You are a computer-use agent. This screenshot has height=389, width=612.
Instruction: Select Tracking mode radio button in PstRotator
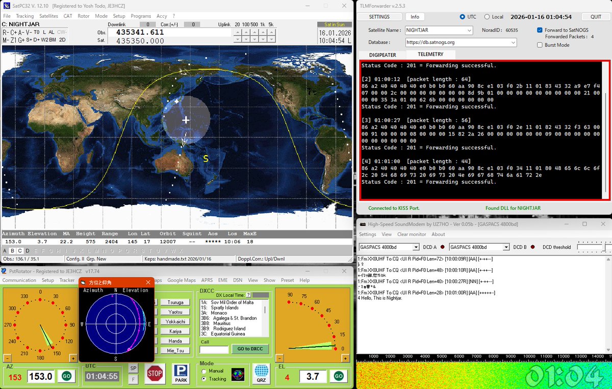pyautogui.click(x=204, y=379)
